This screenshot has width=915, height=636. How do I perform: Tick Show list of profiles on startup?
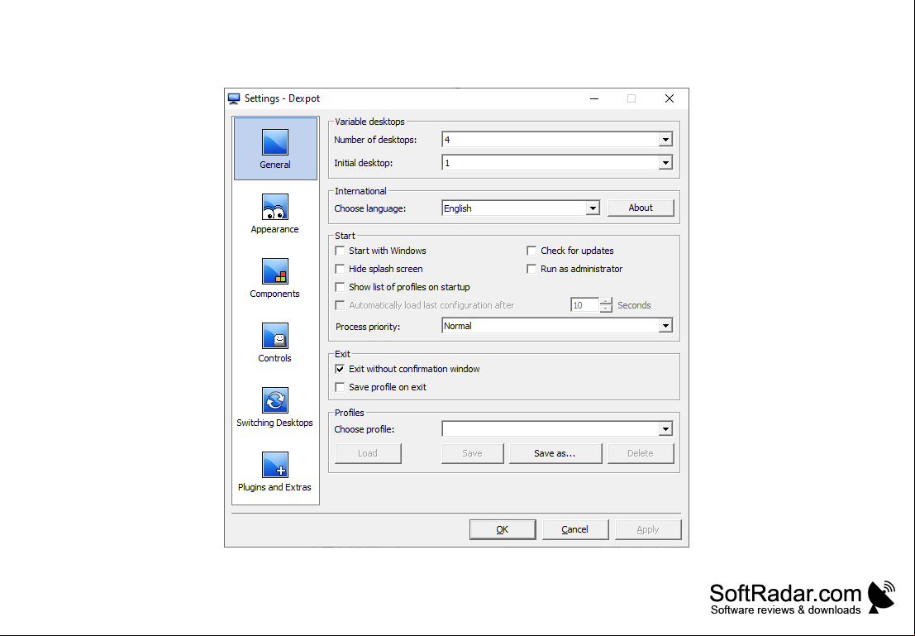pyautogui.click(x=340, y=287)
